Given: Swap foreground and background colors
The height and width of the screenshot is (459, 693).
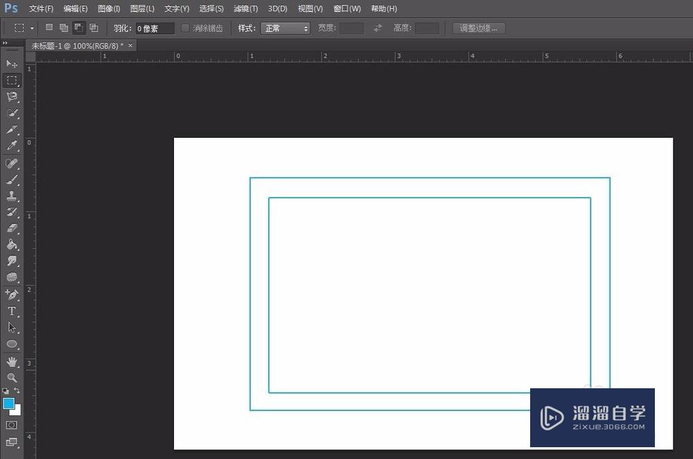Looking at the screenshot, I should [x=17, y=391].
